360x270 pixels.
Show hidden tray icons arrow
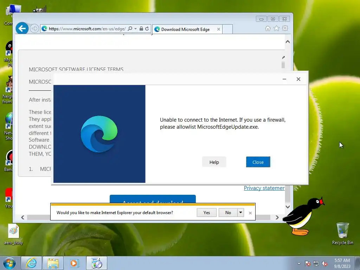pyautogui.click(x=299, y=263)
